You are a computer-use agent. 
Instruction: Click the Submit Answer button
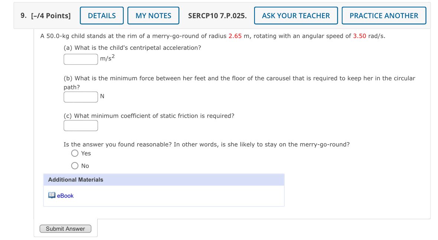[x=65, y=228]
